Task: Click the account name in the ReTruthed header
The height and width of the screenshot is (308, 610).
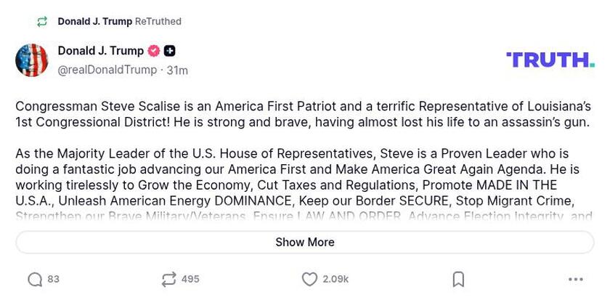Action: click(x=94, y=22)
